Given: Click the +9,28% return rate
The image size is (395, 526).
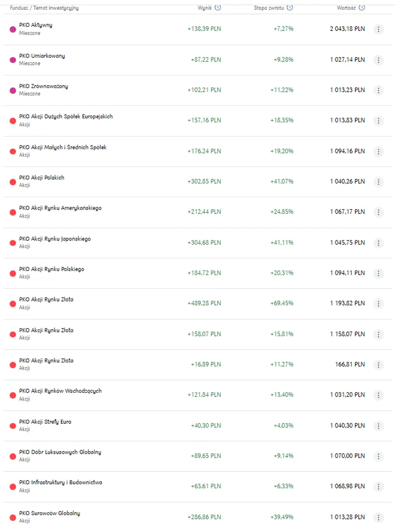Looking at the screenshot, I should pos(284,60).
